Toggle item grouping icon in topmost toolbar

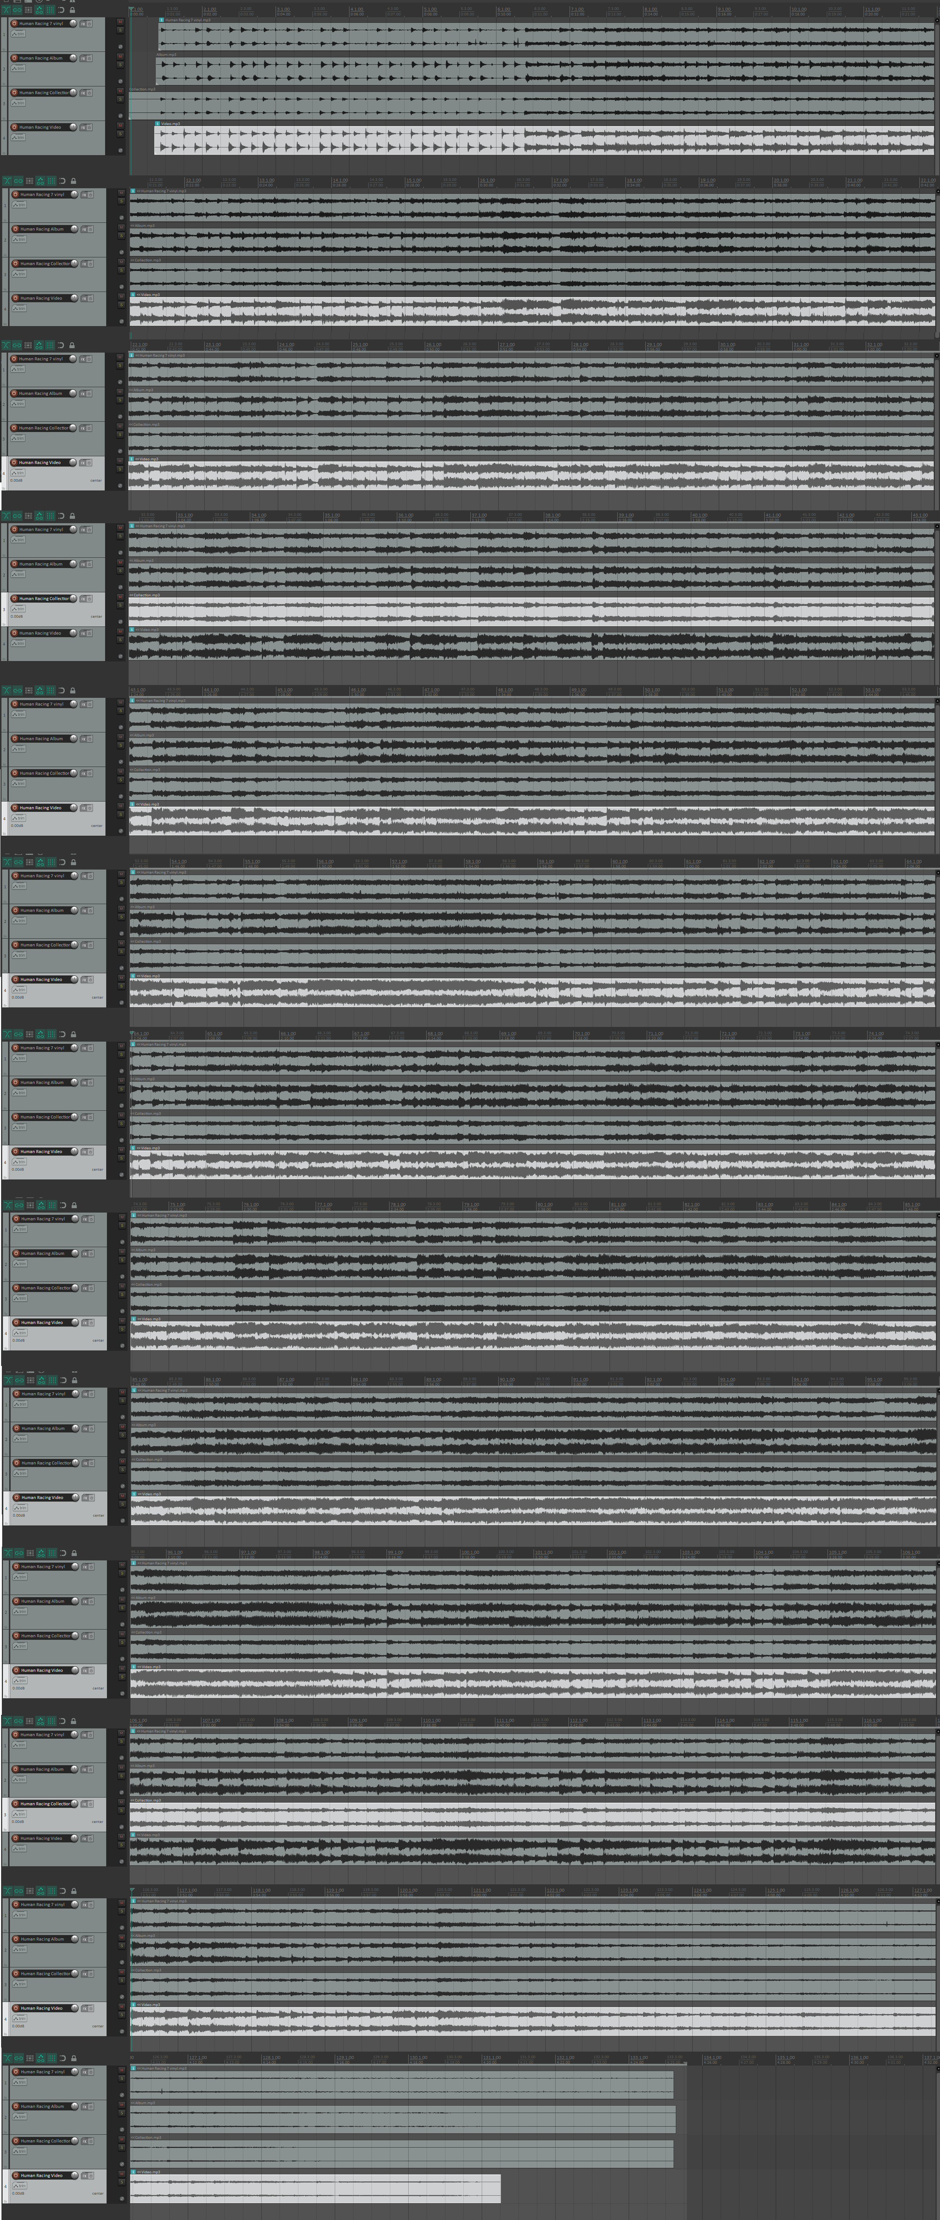pyautogui.click(x=17, y=10)
